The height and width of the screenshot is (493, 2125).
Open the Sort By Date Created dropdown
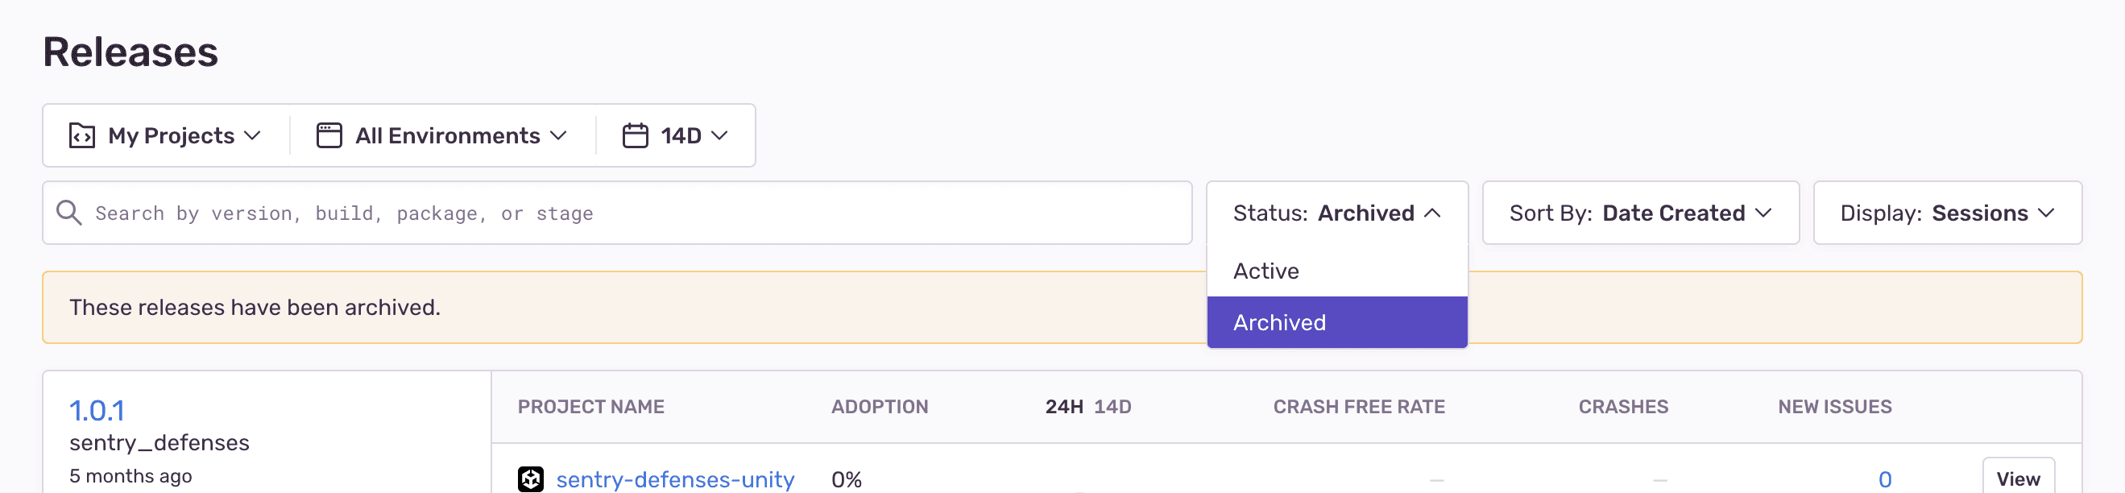(x=1640, y=213)
